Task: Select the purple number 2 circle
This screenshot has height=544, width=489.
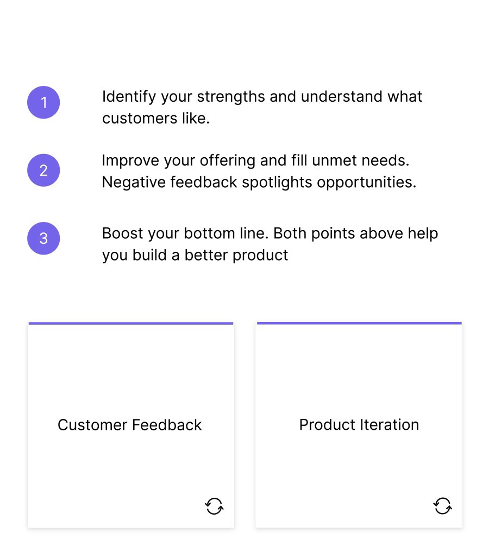Action: tap(43, 170)
